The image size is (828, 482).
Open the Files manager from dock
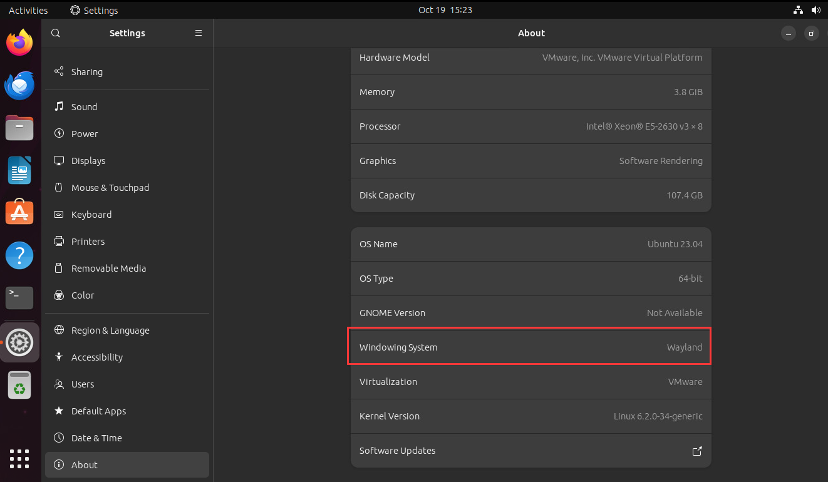(19, 128)
